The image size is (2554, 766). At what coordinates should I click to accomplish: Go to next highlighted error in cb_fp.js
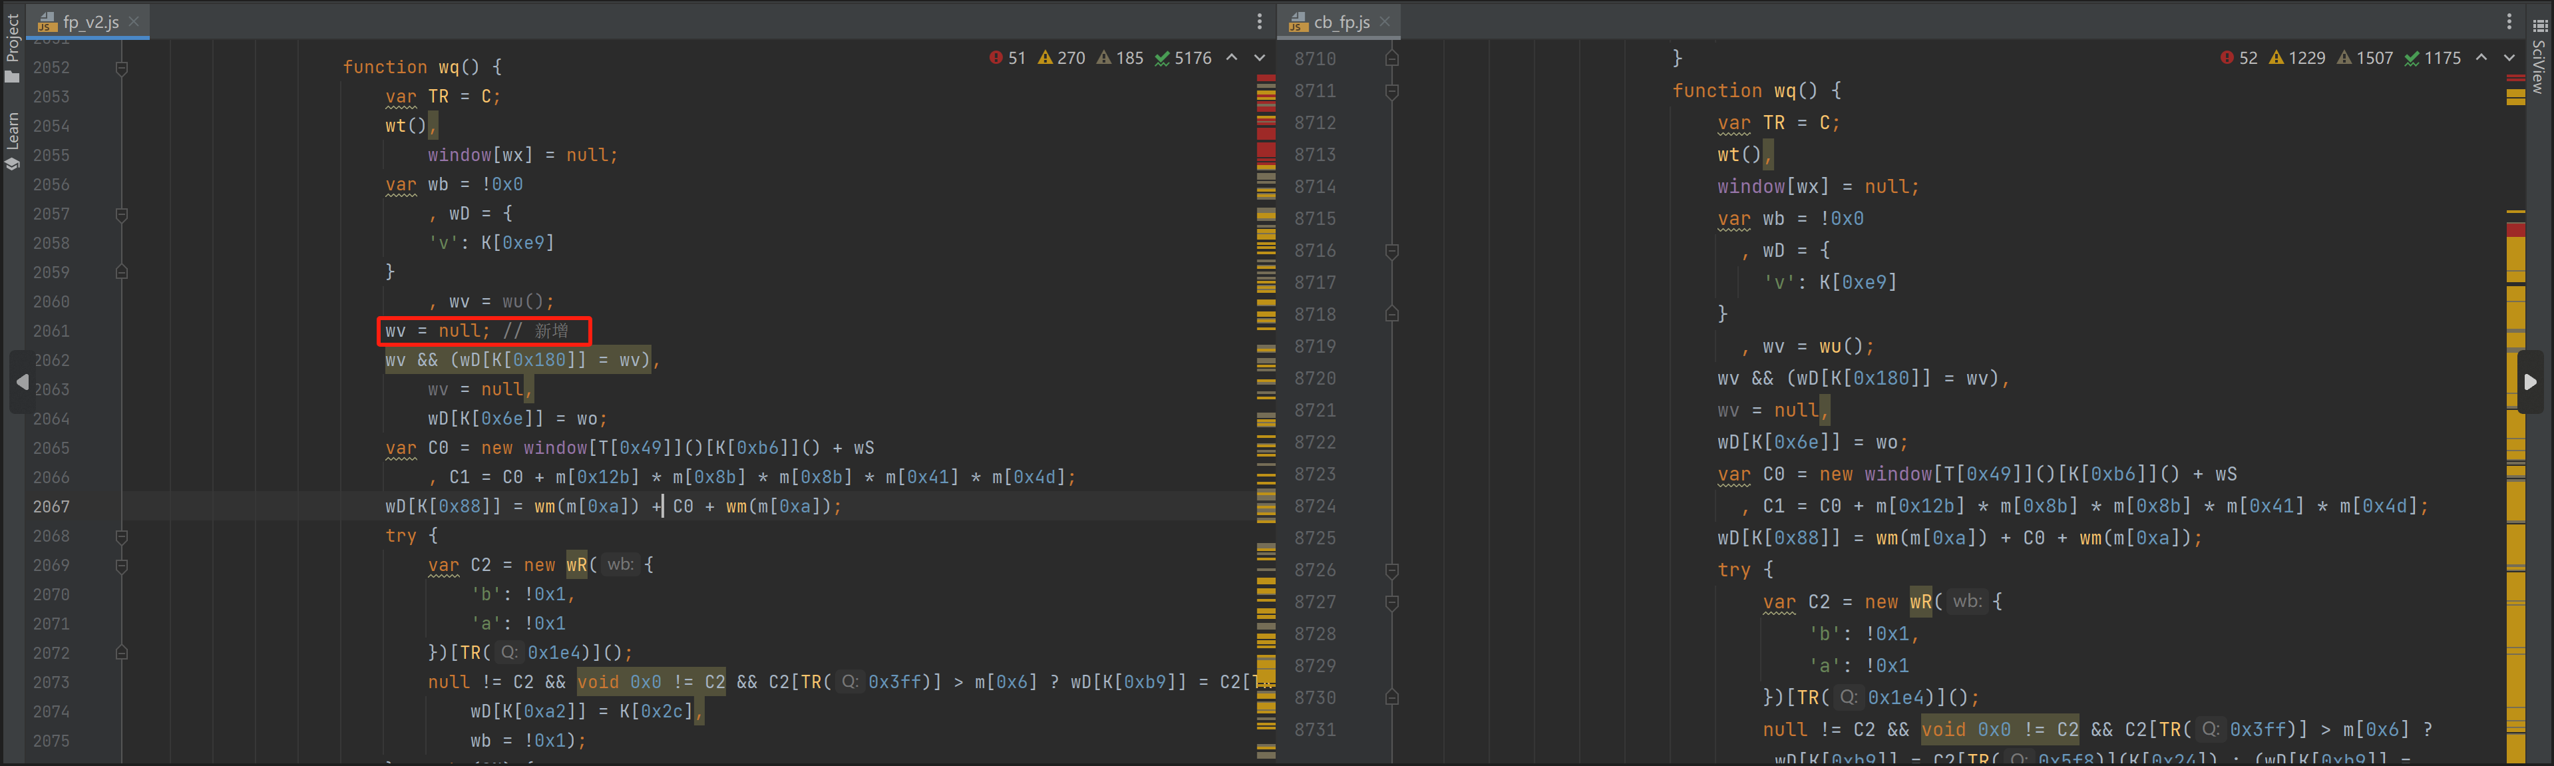(x=2509, y=57)
